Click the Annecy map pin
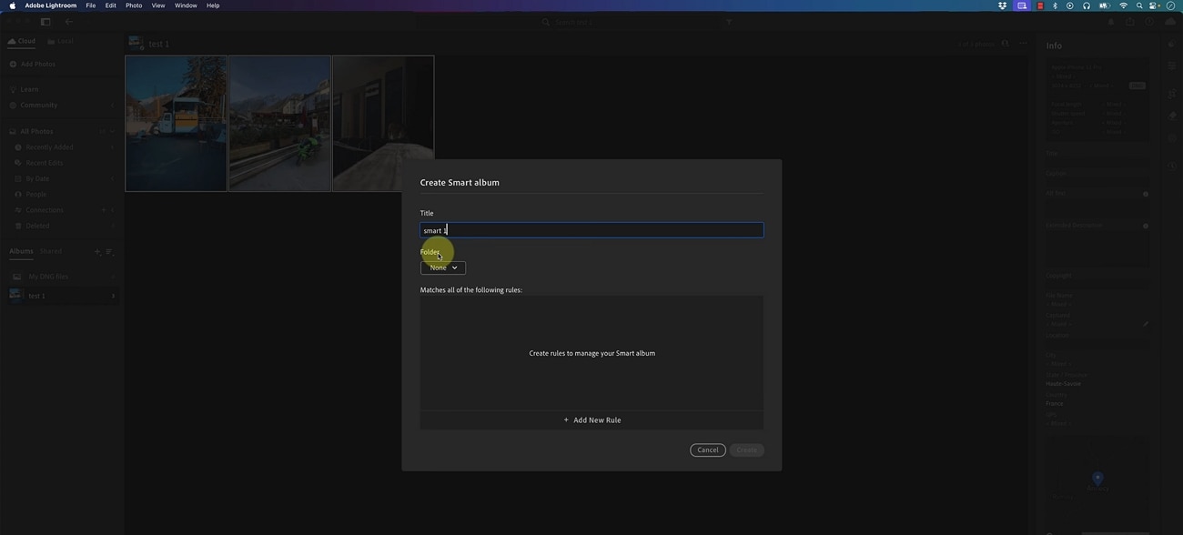 pyautogui.click(x=1097, y=478)
